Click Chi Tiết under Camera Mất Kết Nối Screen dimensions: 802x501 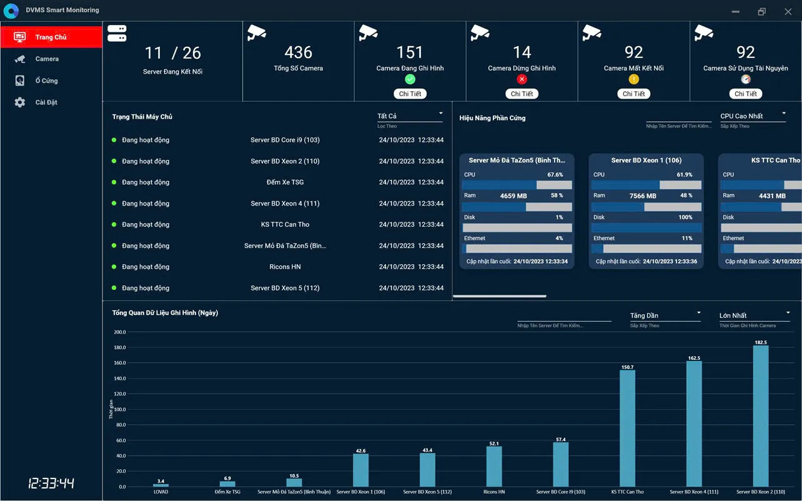click(633, 94)
